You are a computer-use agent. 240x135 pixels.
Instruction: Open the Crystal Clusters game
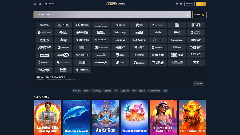pyautogui.click(x=135, y=117)
